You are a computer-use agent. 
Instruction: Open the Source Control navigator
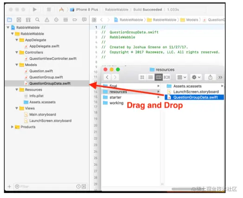tap(19, 20)
